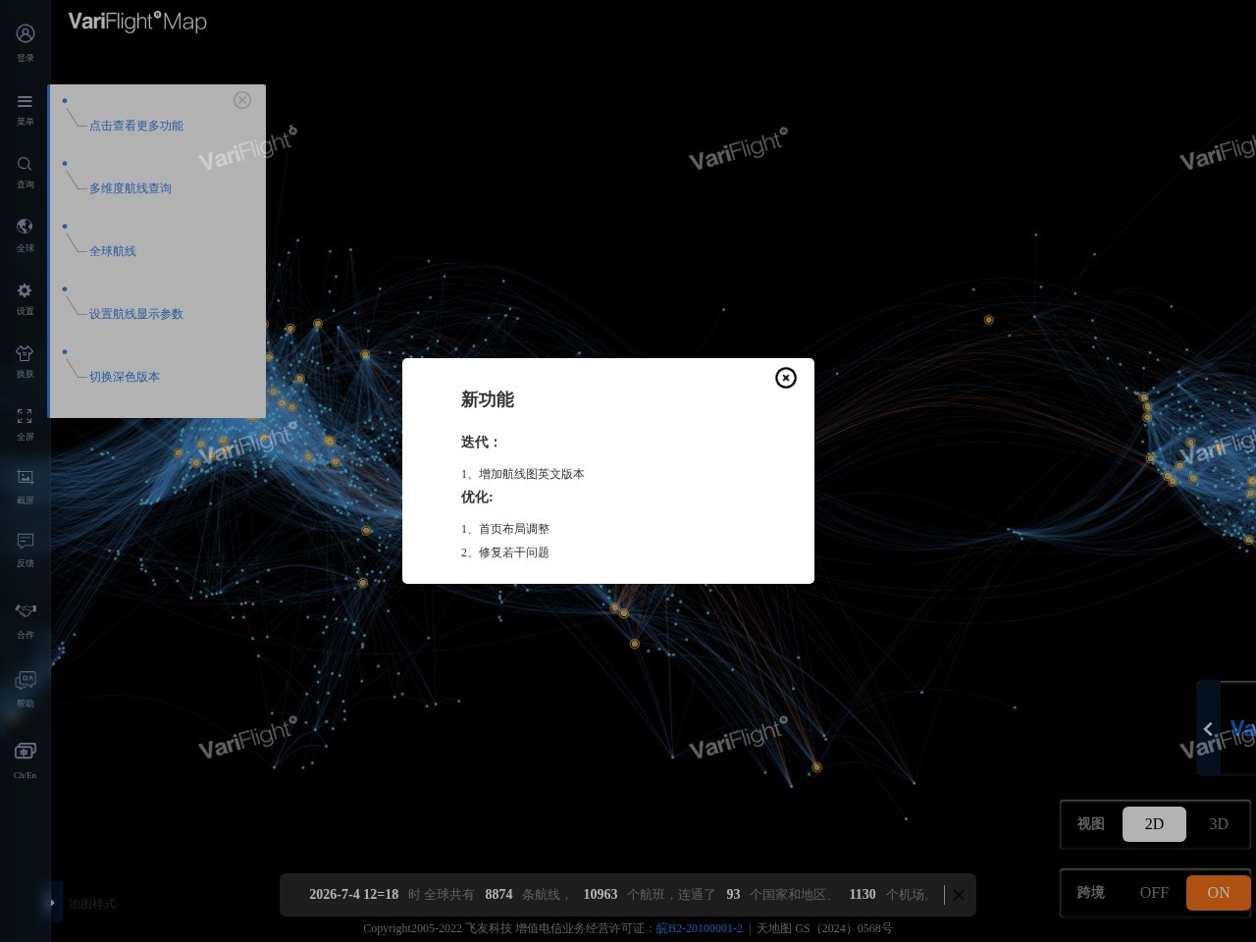Expand the 地图样式 map style panel
The height and width of the screenshot is (942, 1256).
pyautogui.click(x=56, y=903)
